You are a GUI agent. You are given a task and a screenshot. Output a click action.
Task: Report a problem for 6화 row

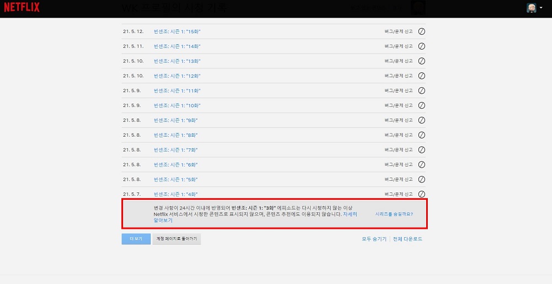[x=399, y=164]
